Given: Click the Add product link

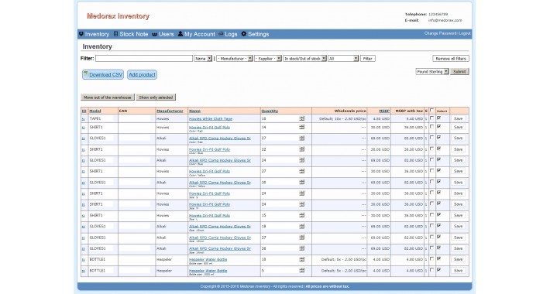Looking at the screenshot, I should point(142,74).
